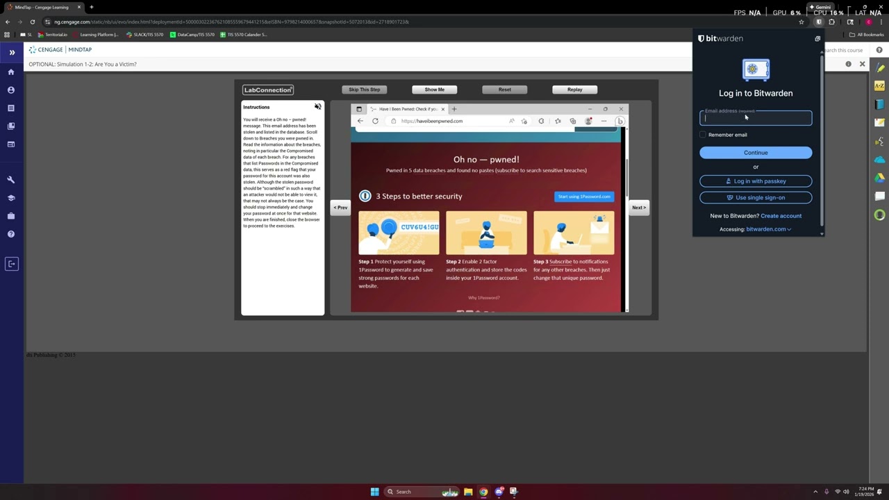The width and height of the screenshot is (889, 500).
Task: Open the briefcase icon in left sidebar
Action: coord(11,216)
